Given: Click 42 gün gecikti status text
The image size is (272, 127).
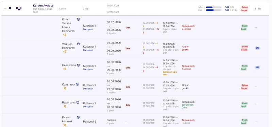Looking at the screenshot, I should click(185, 48).
